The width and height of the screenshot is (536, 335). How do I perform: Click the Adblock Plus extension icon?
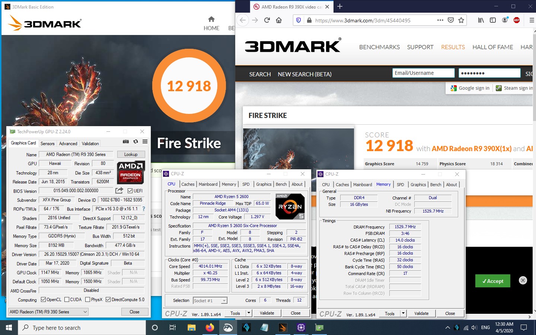point(517,20)
